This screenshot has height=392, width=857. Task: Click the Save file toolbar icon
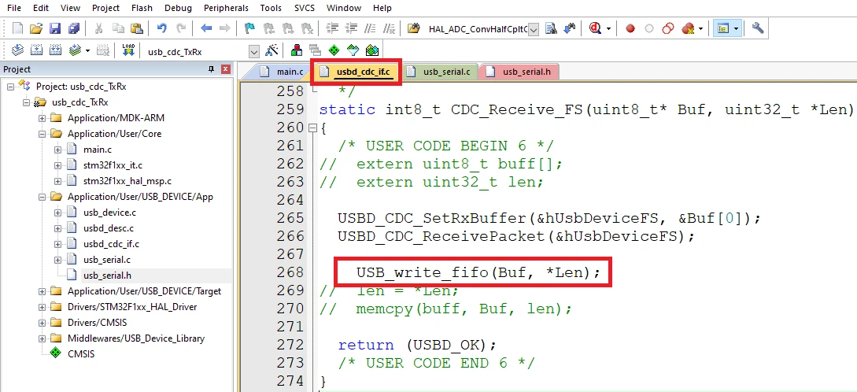[55, 28]
